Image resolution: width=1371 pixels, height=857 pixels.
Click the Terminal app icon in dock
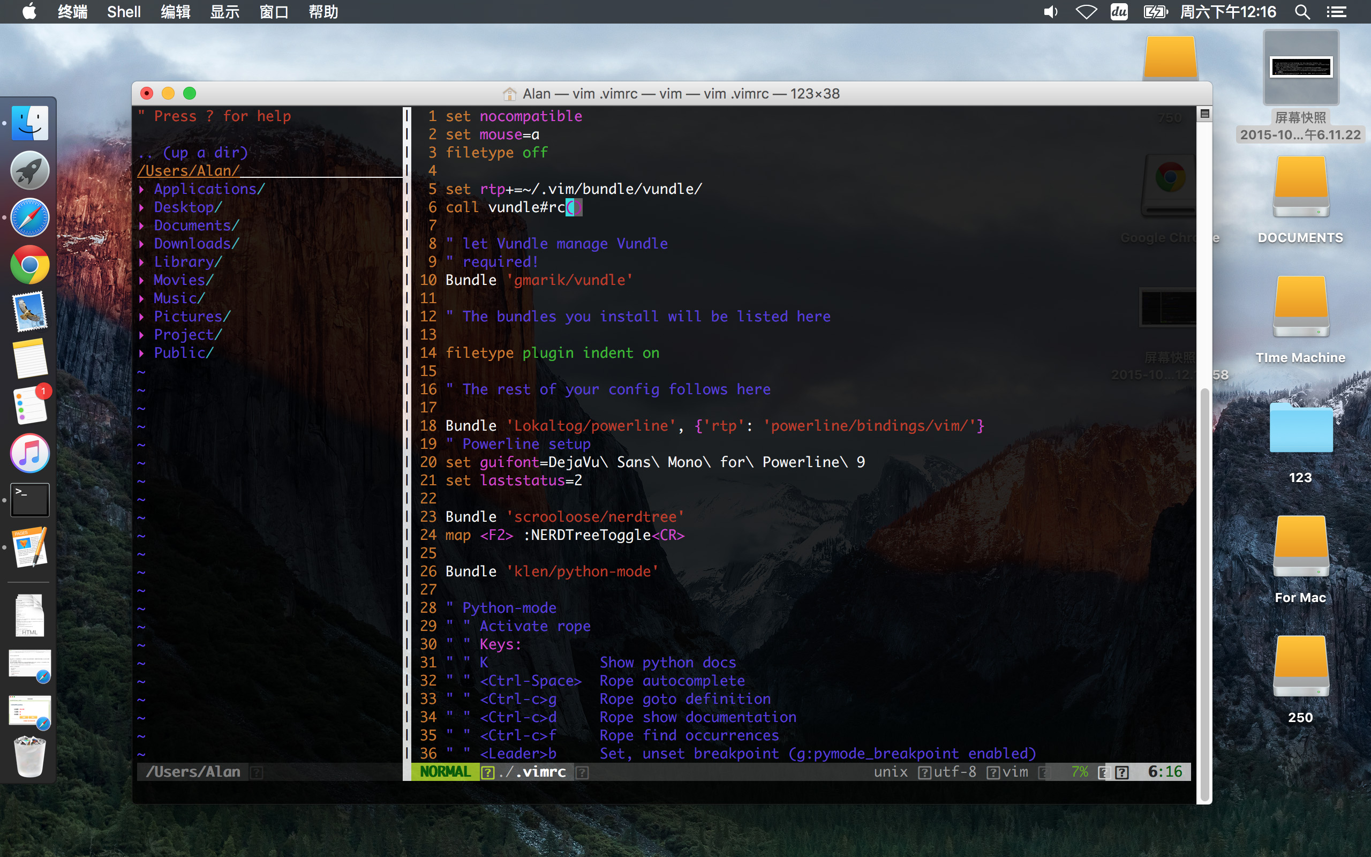pos(28,500)
